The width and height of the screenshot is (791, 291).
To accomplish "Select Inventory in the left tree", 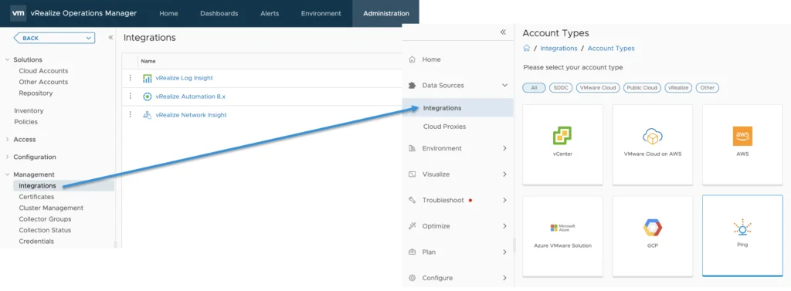I will click(x=29, y=110).
